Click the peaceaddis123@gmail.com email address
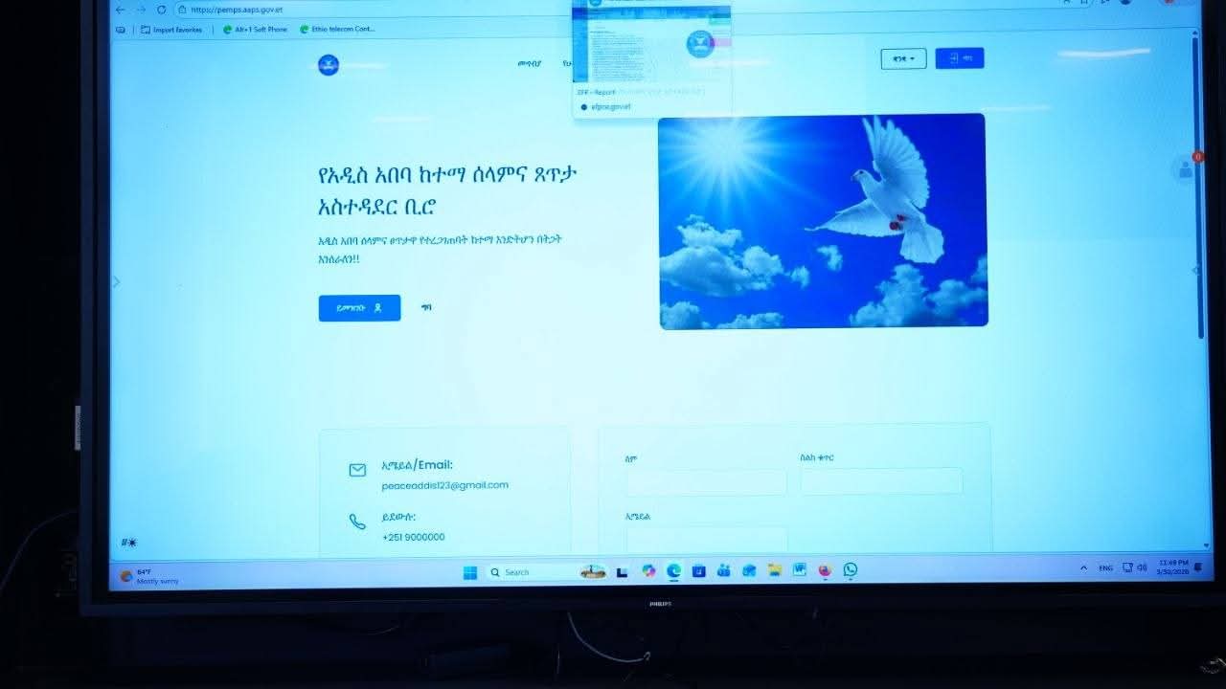 (x=444, y=485)
